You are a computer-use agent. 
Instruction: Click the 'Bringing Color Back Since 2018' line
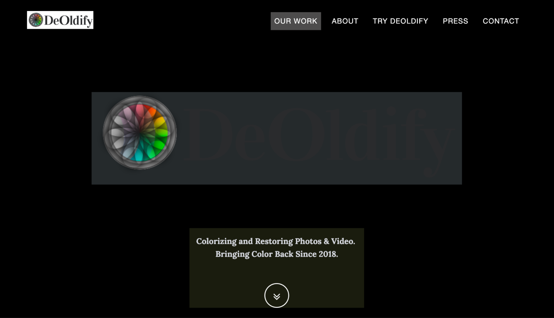[277, 254]
